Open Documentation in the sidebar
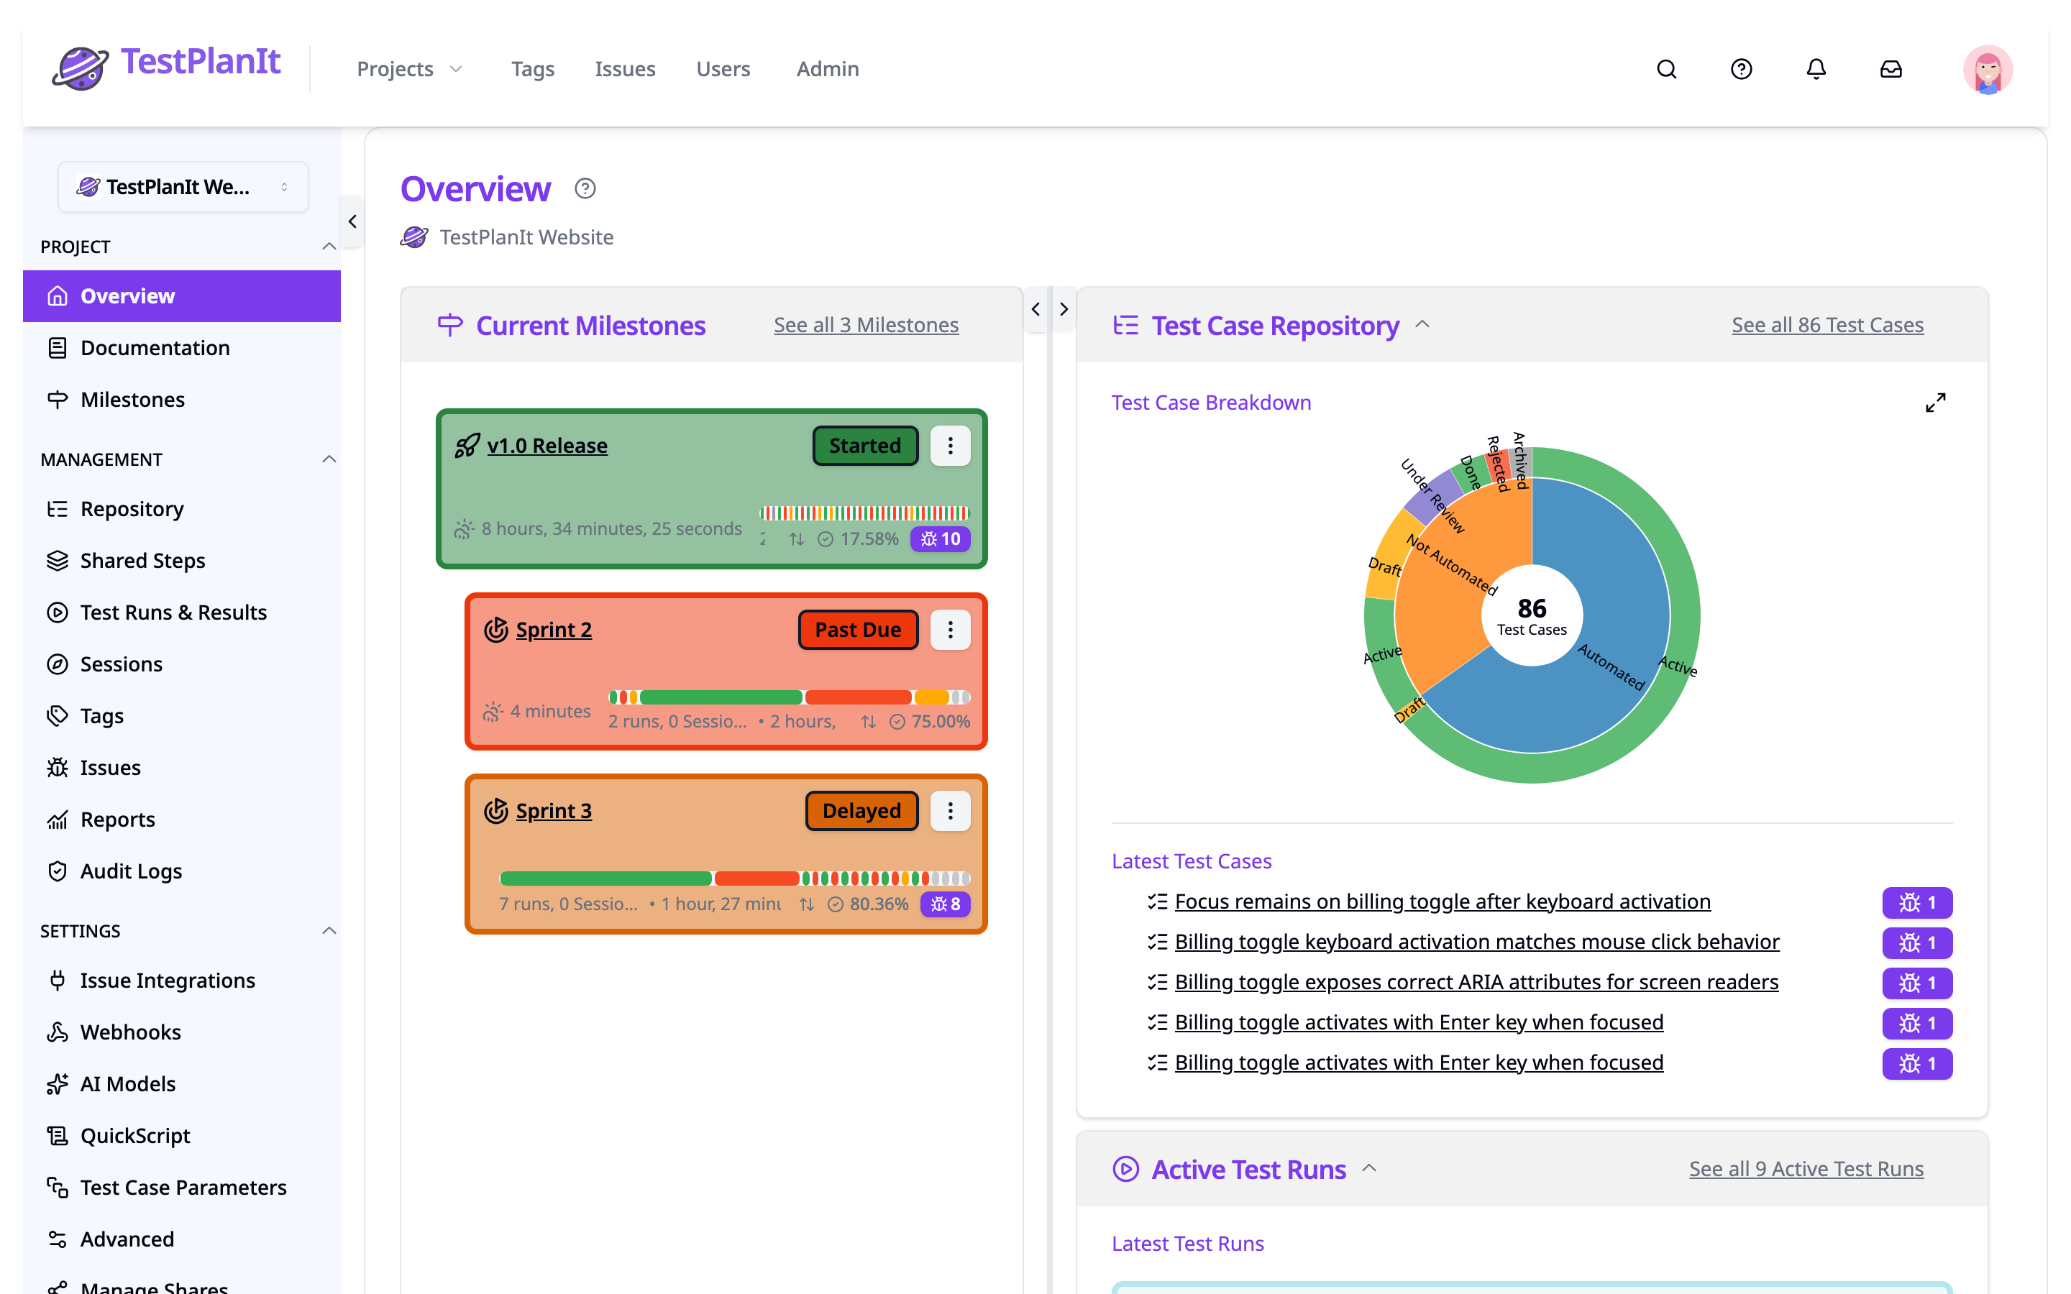Image resolution: width=2071 pixels, height=1294 pixels. pos(181,347)
